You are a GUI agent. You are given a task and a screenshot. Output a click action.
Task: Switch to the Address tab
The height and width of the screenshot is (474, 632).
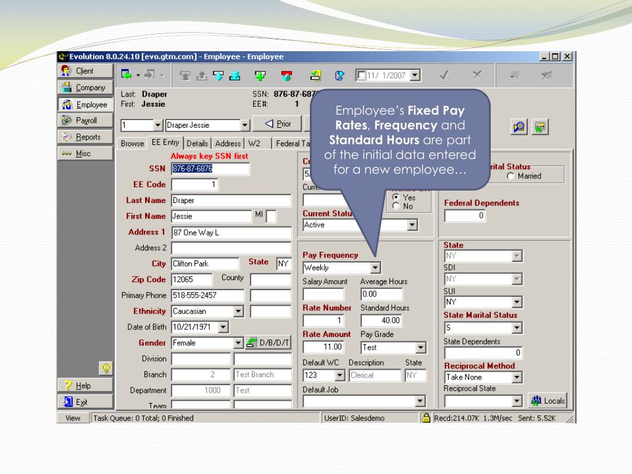click(x=228, y=143)
